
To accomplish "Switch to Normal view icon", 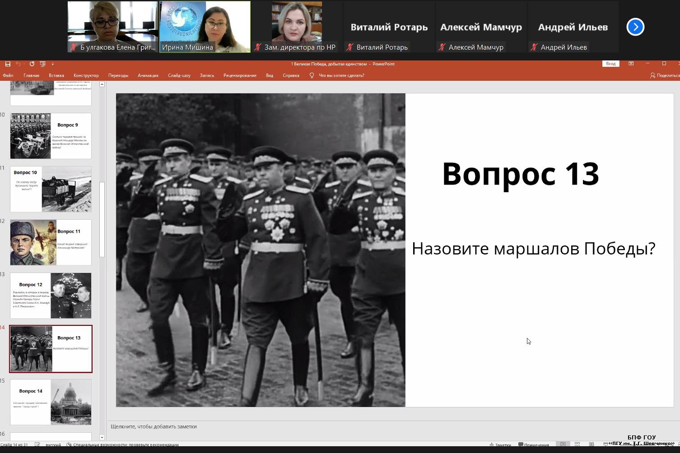I will pos(563,444).
